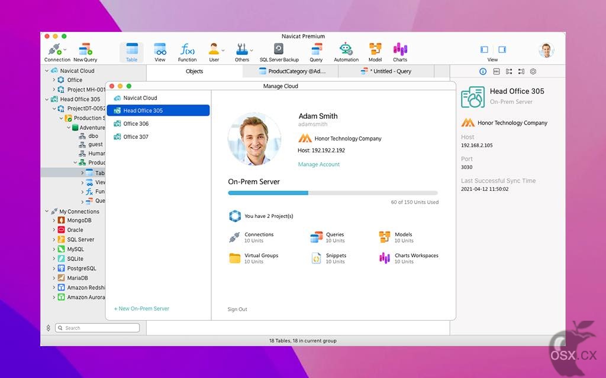Click the MongoDB connection icon

(x=61, y=220)
